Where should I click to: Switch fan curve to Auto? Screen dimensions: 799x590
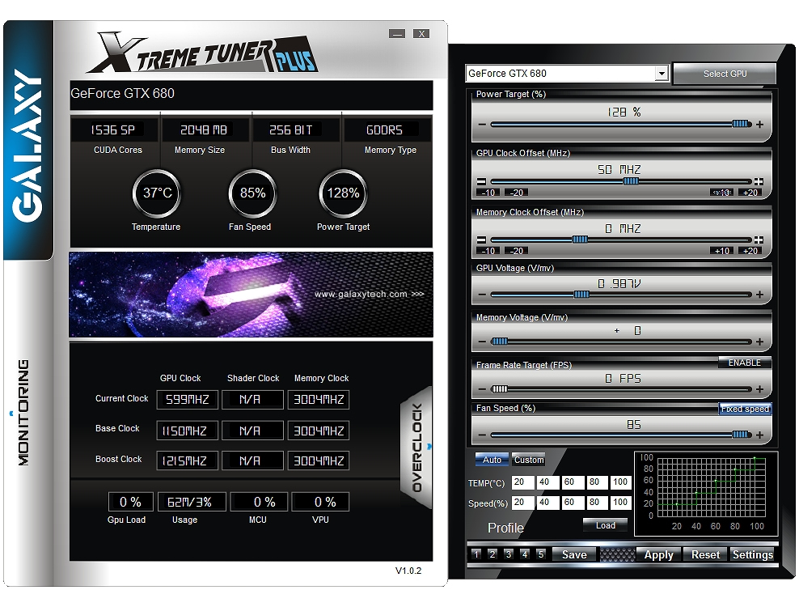click(492, 460)
